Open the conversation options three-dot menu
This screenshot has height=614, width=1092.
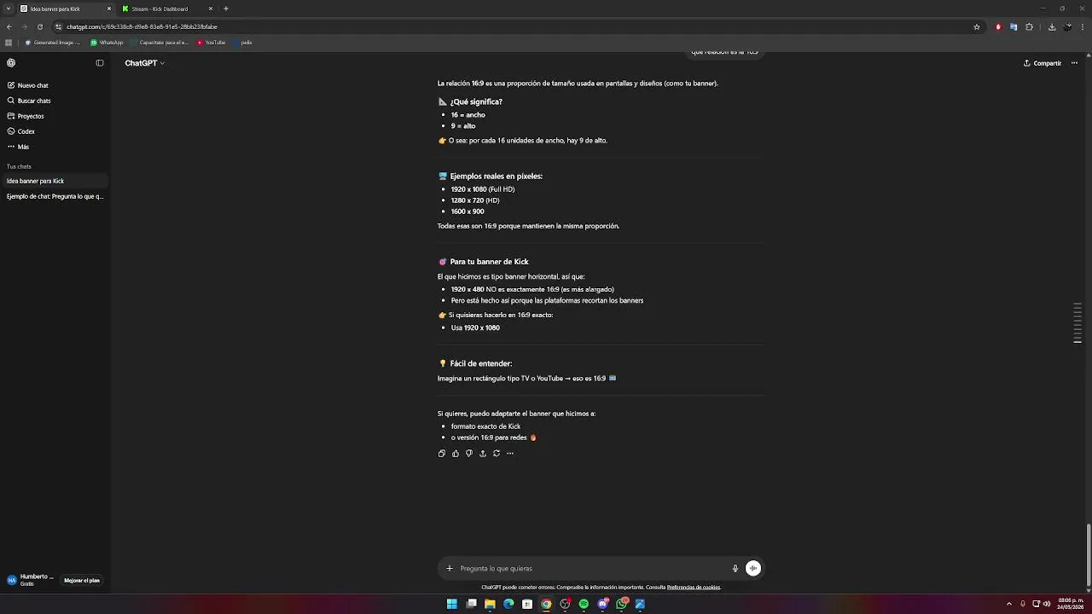click(x=1074, y=63)
